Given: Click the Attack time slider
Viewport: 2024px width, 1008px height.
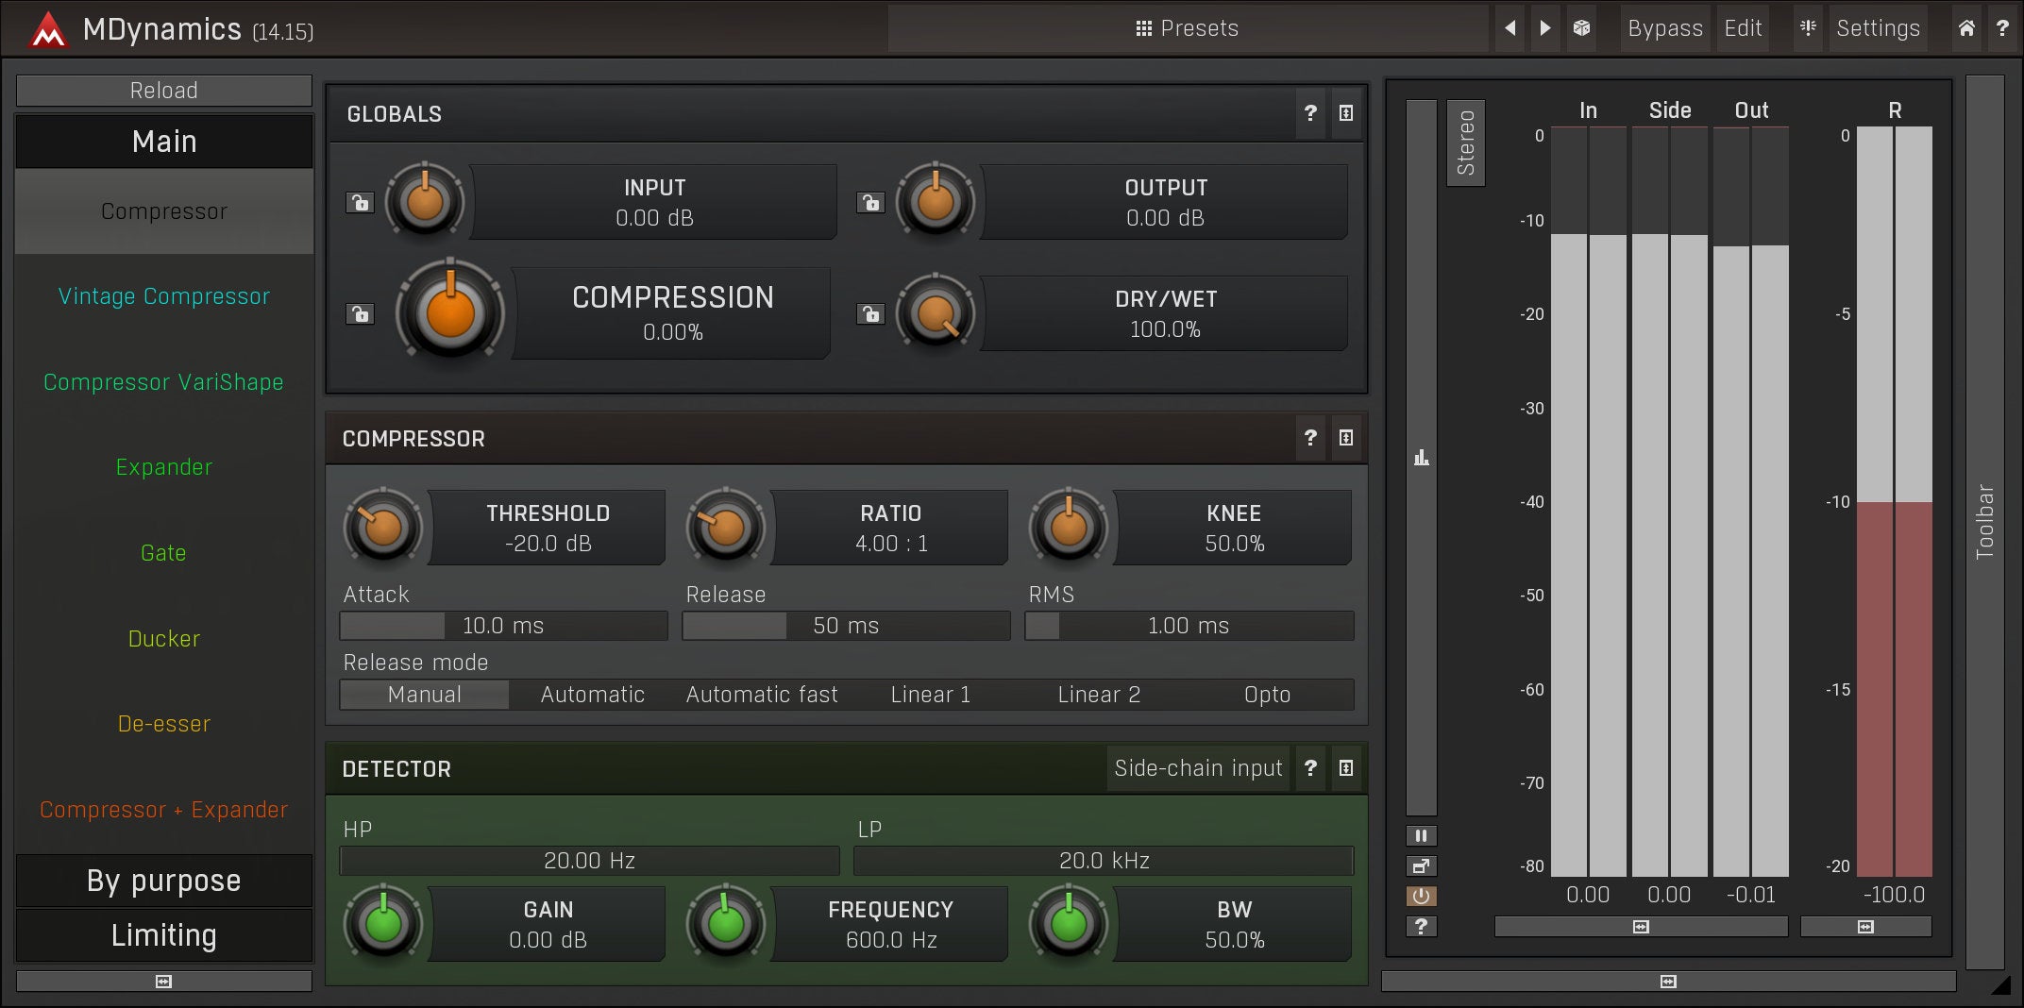Looking at the screenshot, I should [503, 626].
